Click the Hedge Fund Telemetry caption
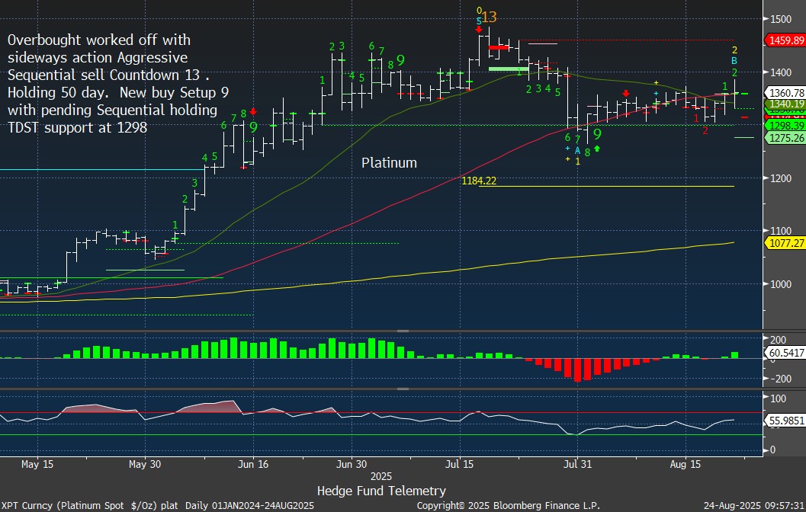The height and width of the screenshot is (512, 806). tap(381, 491)
